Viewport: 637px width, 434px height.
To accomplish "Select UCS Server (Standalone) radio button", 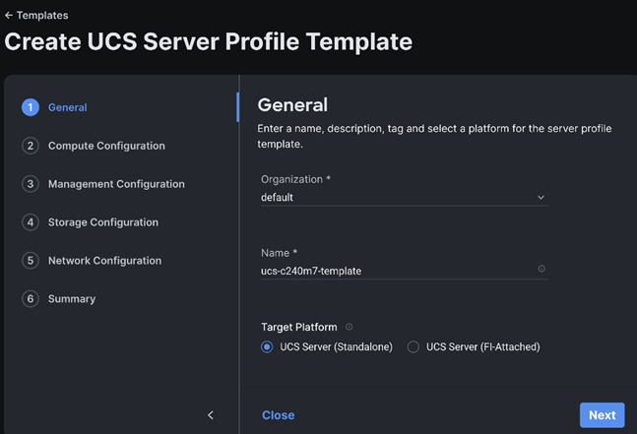I will point(267,347).
